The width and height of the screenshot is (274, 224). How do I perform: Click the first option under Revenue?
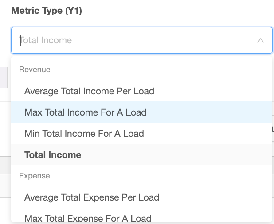pyautogui.click(x=142, y=91)
